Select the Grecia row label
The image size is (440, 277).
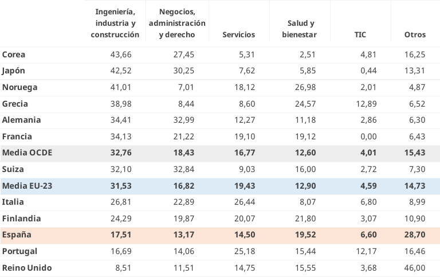[x=15, y=104]
